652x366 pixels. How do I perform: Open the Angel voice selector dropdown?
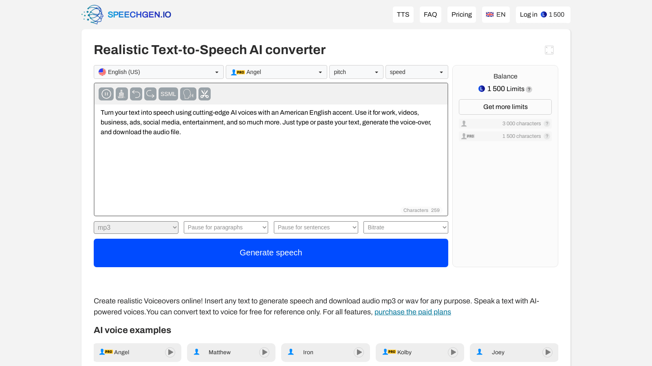click(x=276, y=72)
